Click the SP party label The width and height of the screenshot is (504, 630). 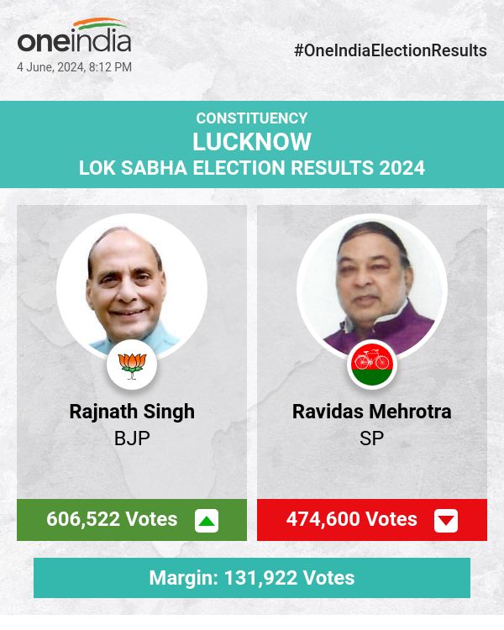[x=372, y=438]
